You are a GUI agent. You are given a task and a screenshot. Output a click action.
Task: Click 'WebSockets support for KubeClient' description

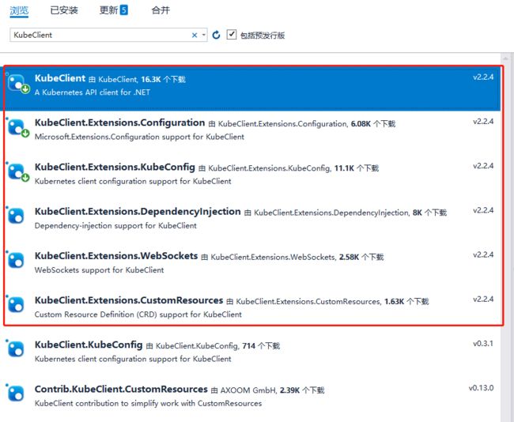[x=99, y=270]
